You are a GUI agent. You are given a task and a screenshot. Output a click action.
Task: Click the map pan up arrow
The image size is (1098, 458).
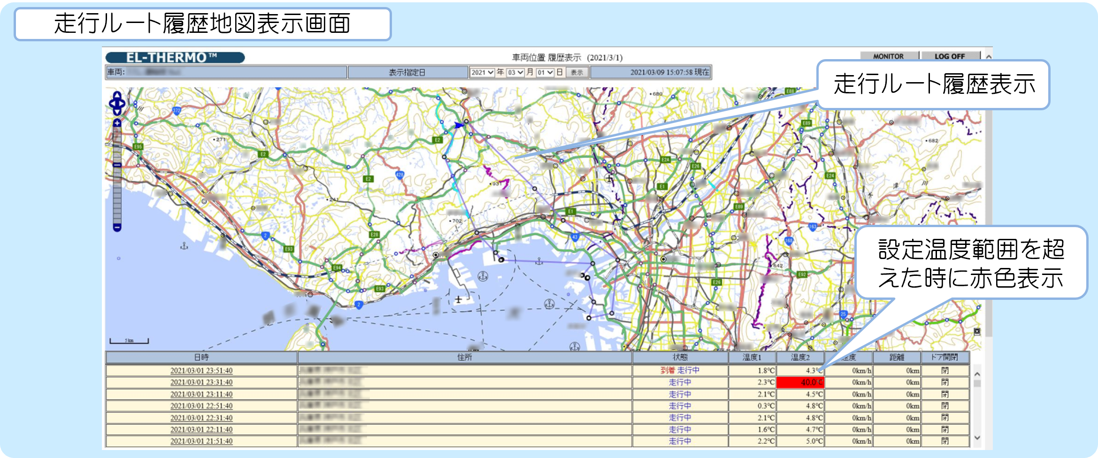(x=117, y=95)
